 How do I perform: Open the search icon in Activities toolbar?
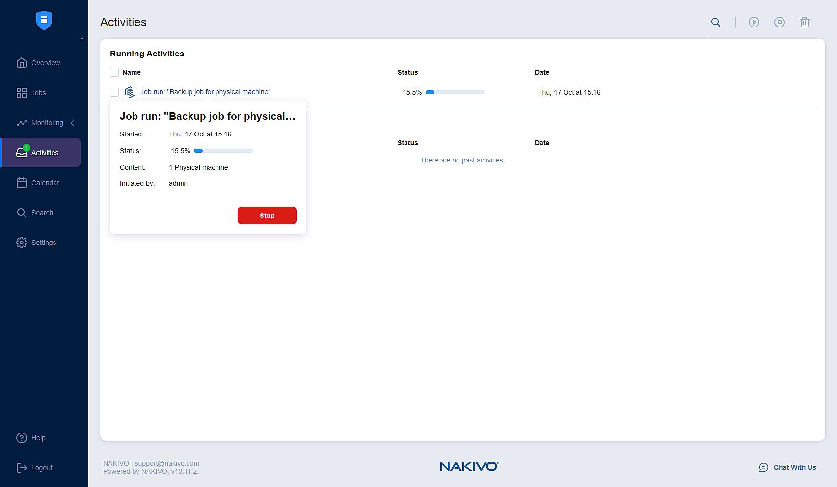click(x=715, y=22)
